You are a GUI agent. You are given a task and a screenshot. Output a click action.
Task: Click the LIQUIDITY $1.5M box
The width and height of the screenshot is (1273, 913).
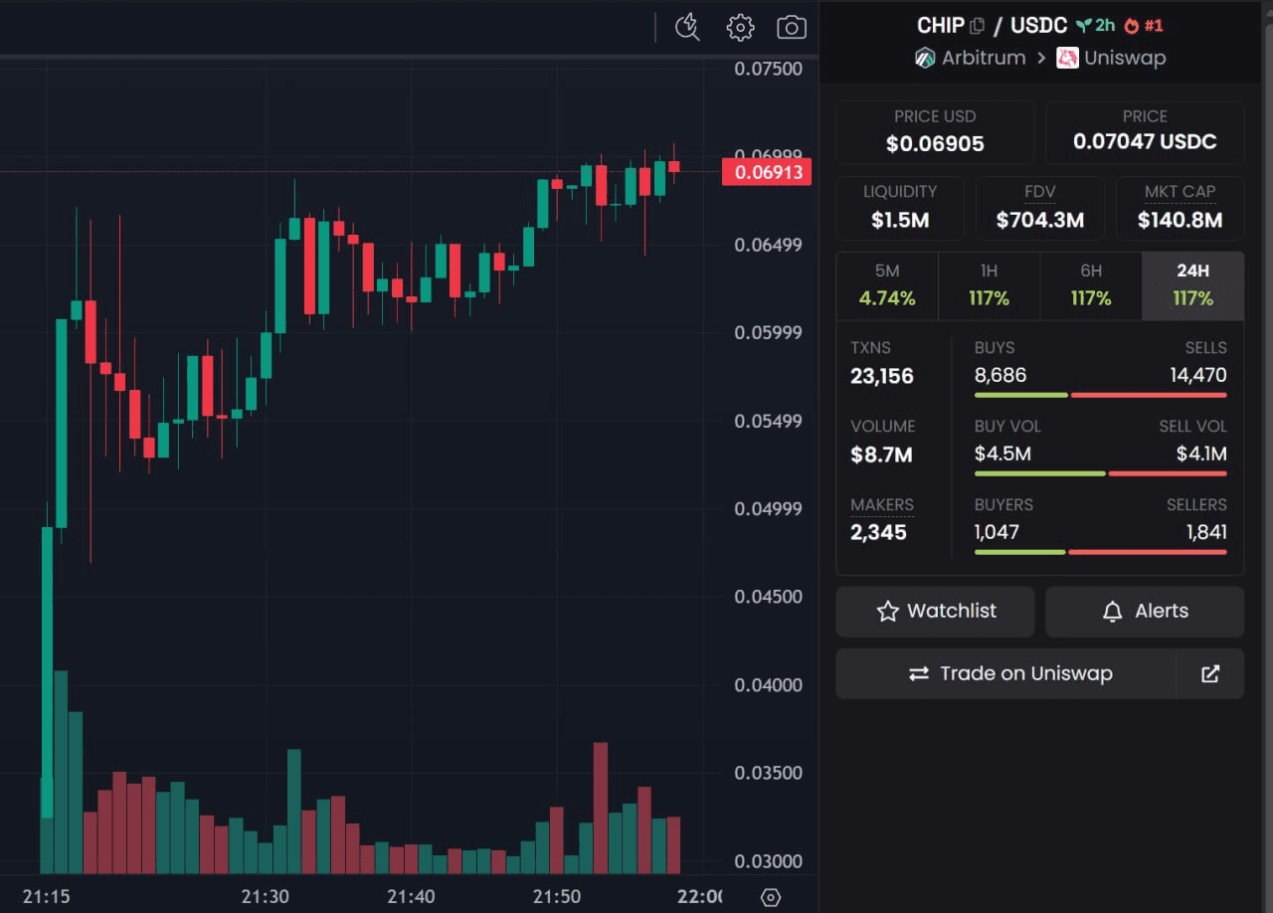900,209
